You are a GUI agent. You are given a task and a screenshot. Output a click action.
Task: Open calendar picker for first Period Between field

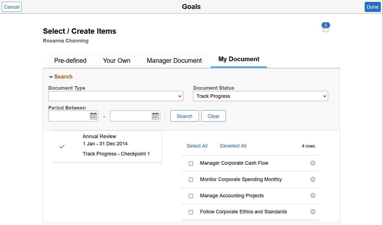93,116
